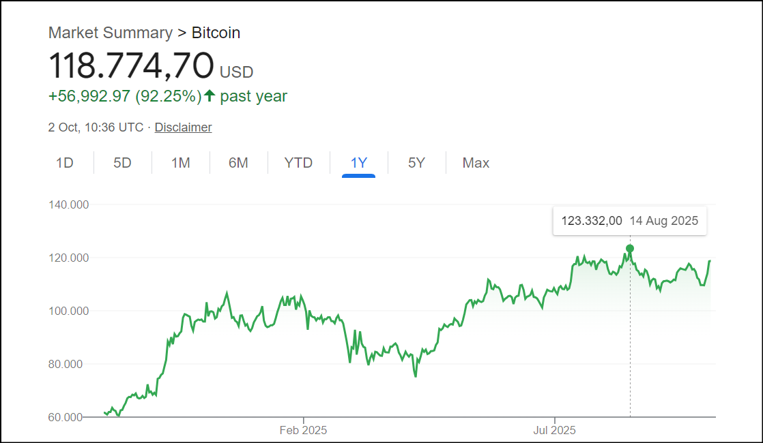Click the 140.000 y-axis label
This screenshot has width=763, height=443.
coord(69,204)
